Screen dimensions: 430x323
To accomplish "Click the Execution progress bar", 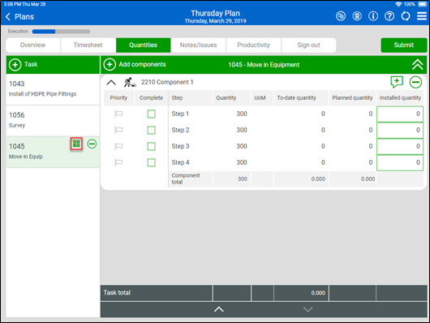I will 61,32.
